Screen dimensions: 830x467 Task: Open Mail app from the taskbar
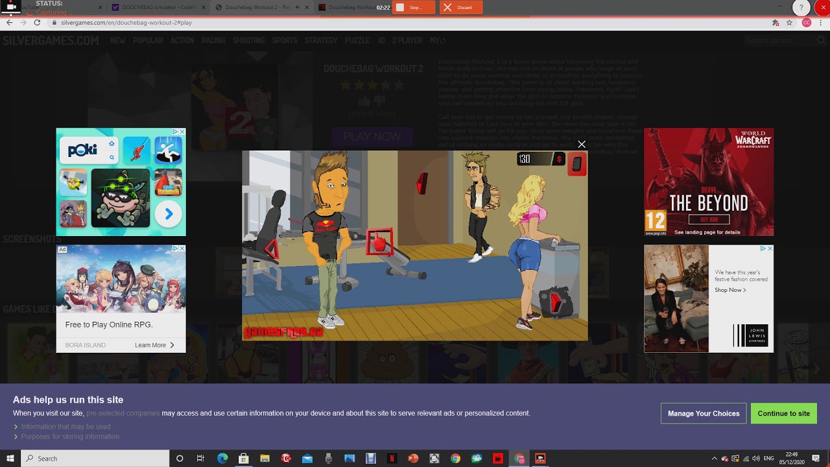[307, 459]
